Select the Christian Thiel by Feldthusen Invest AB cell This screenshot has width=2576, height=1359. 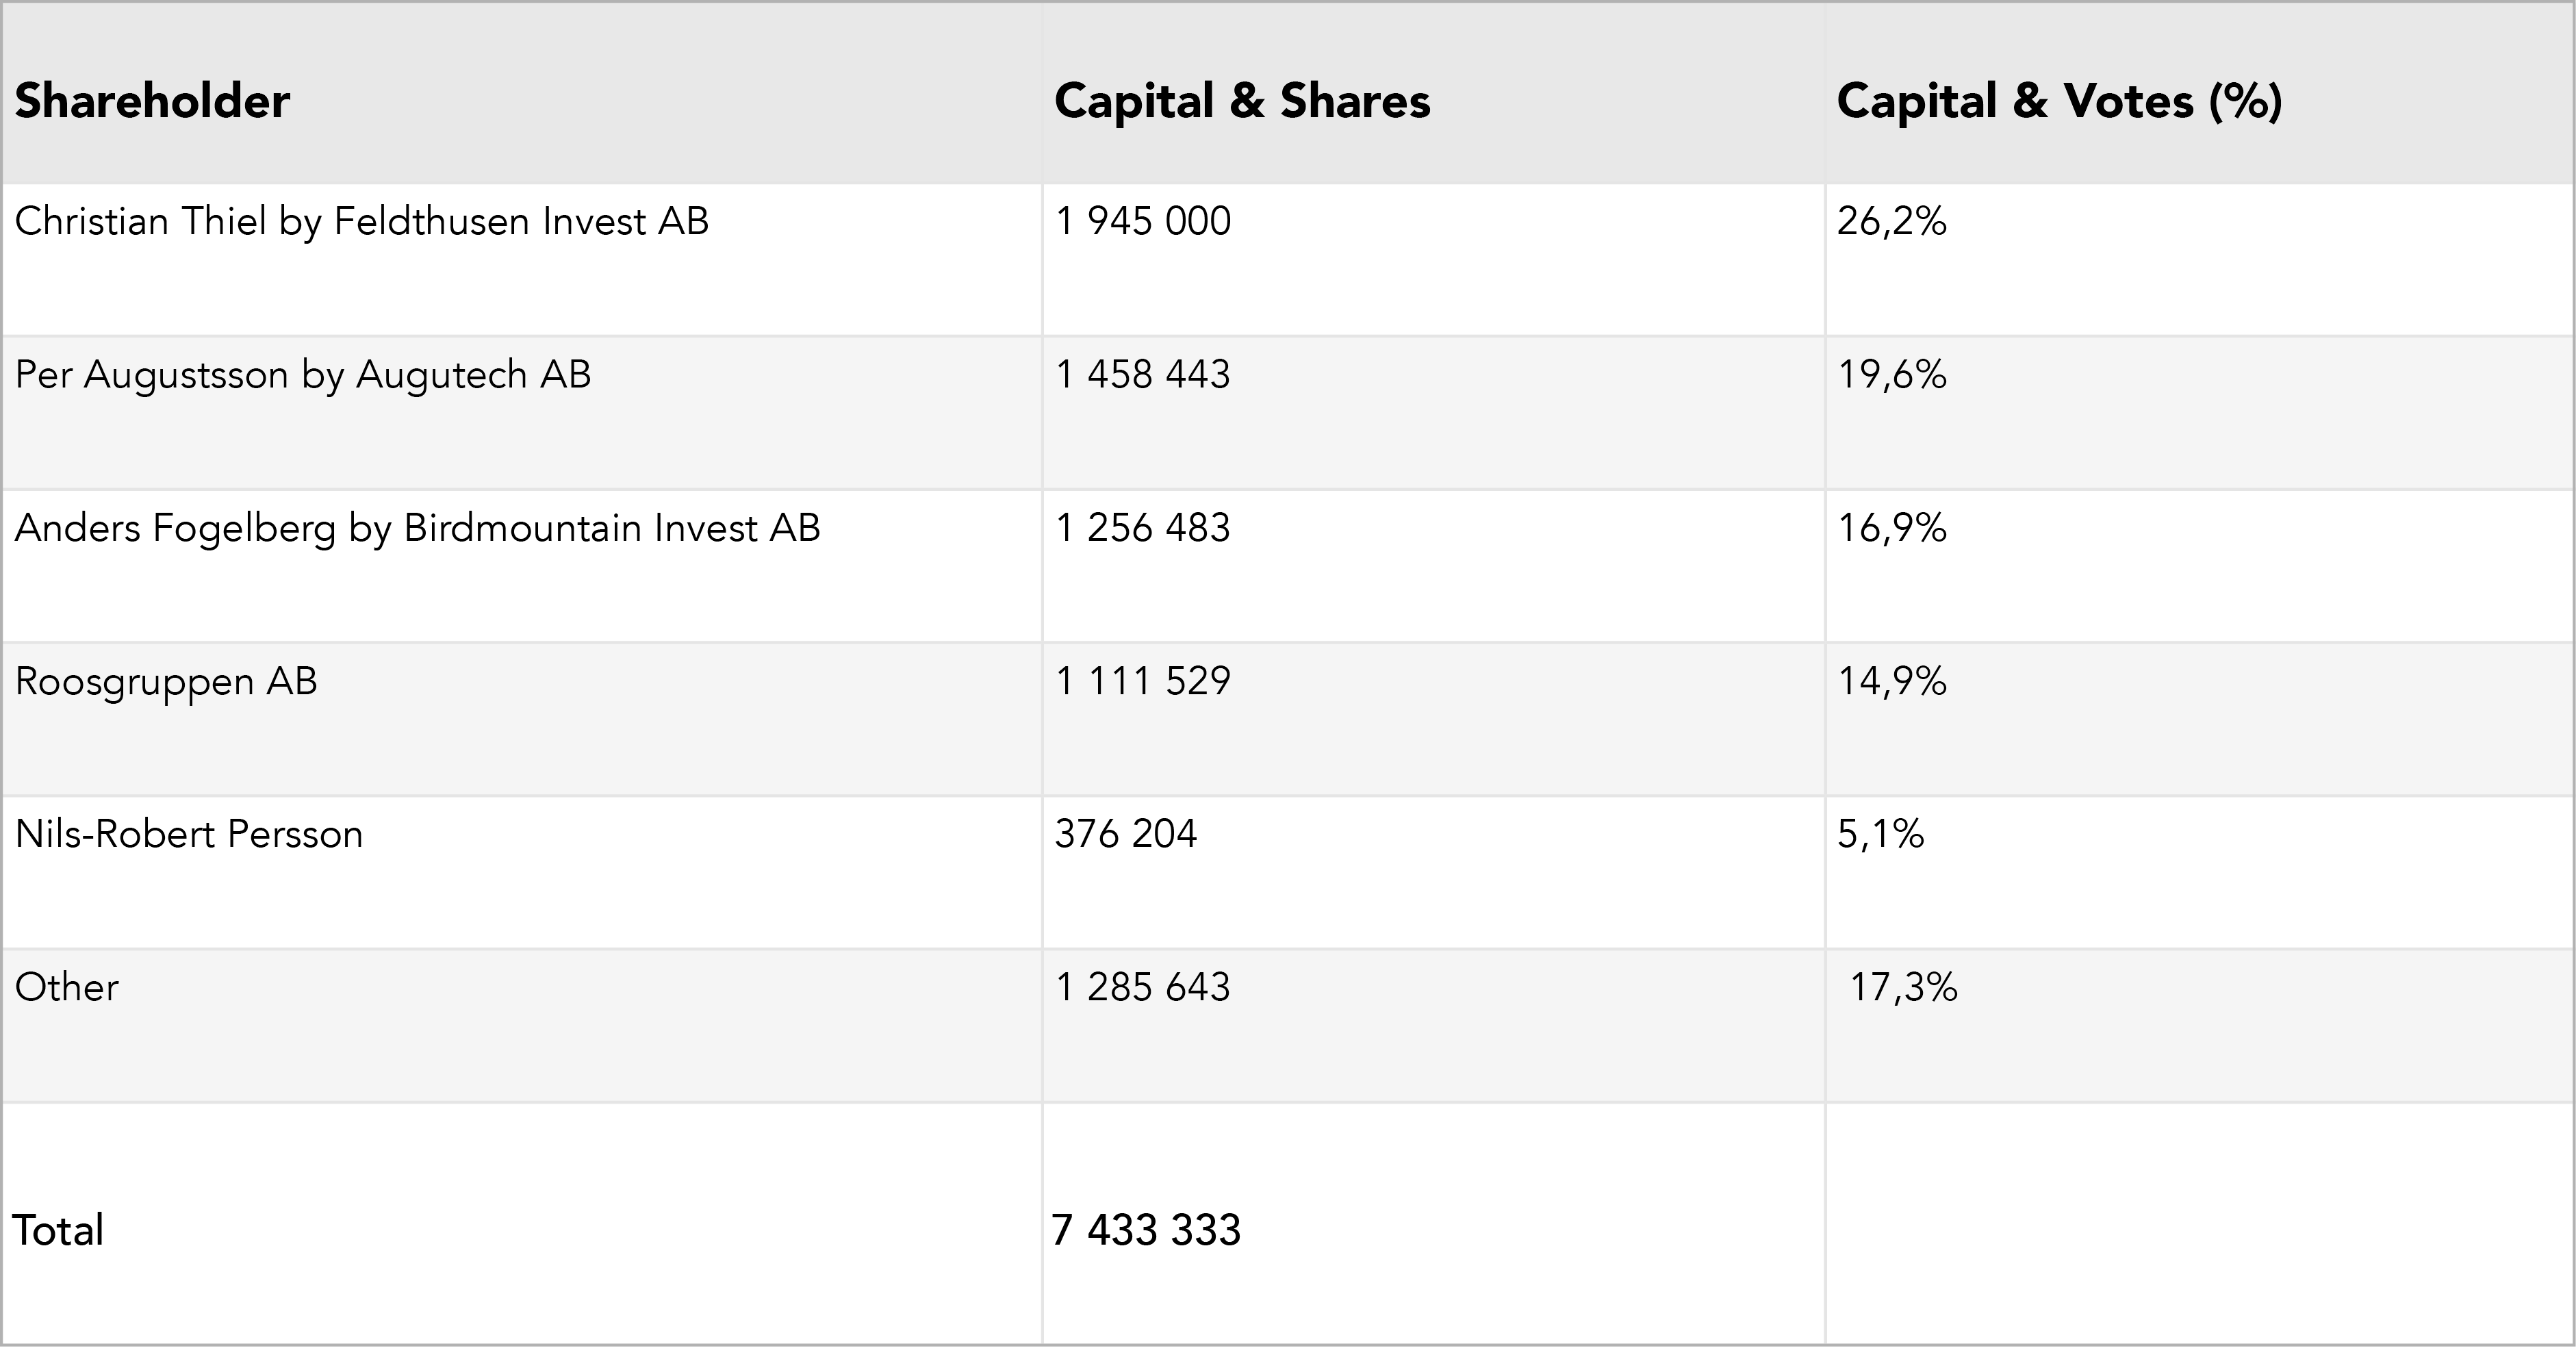(x=361, y=221)
